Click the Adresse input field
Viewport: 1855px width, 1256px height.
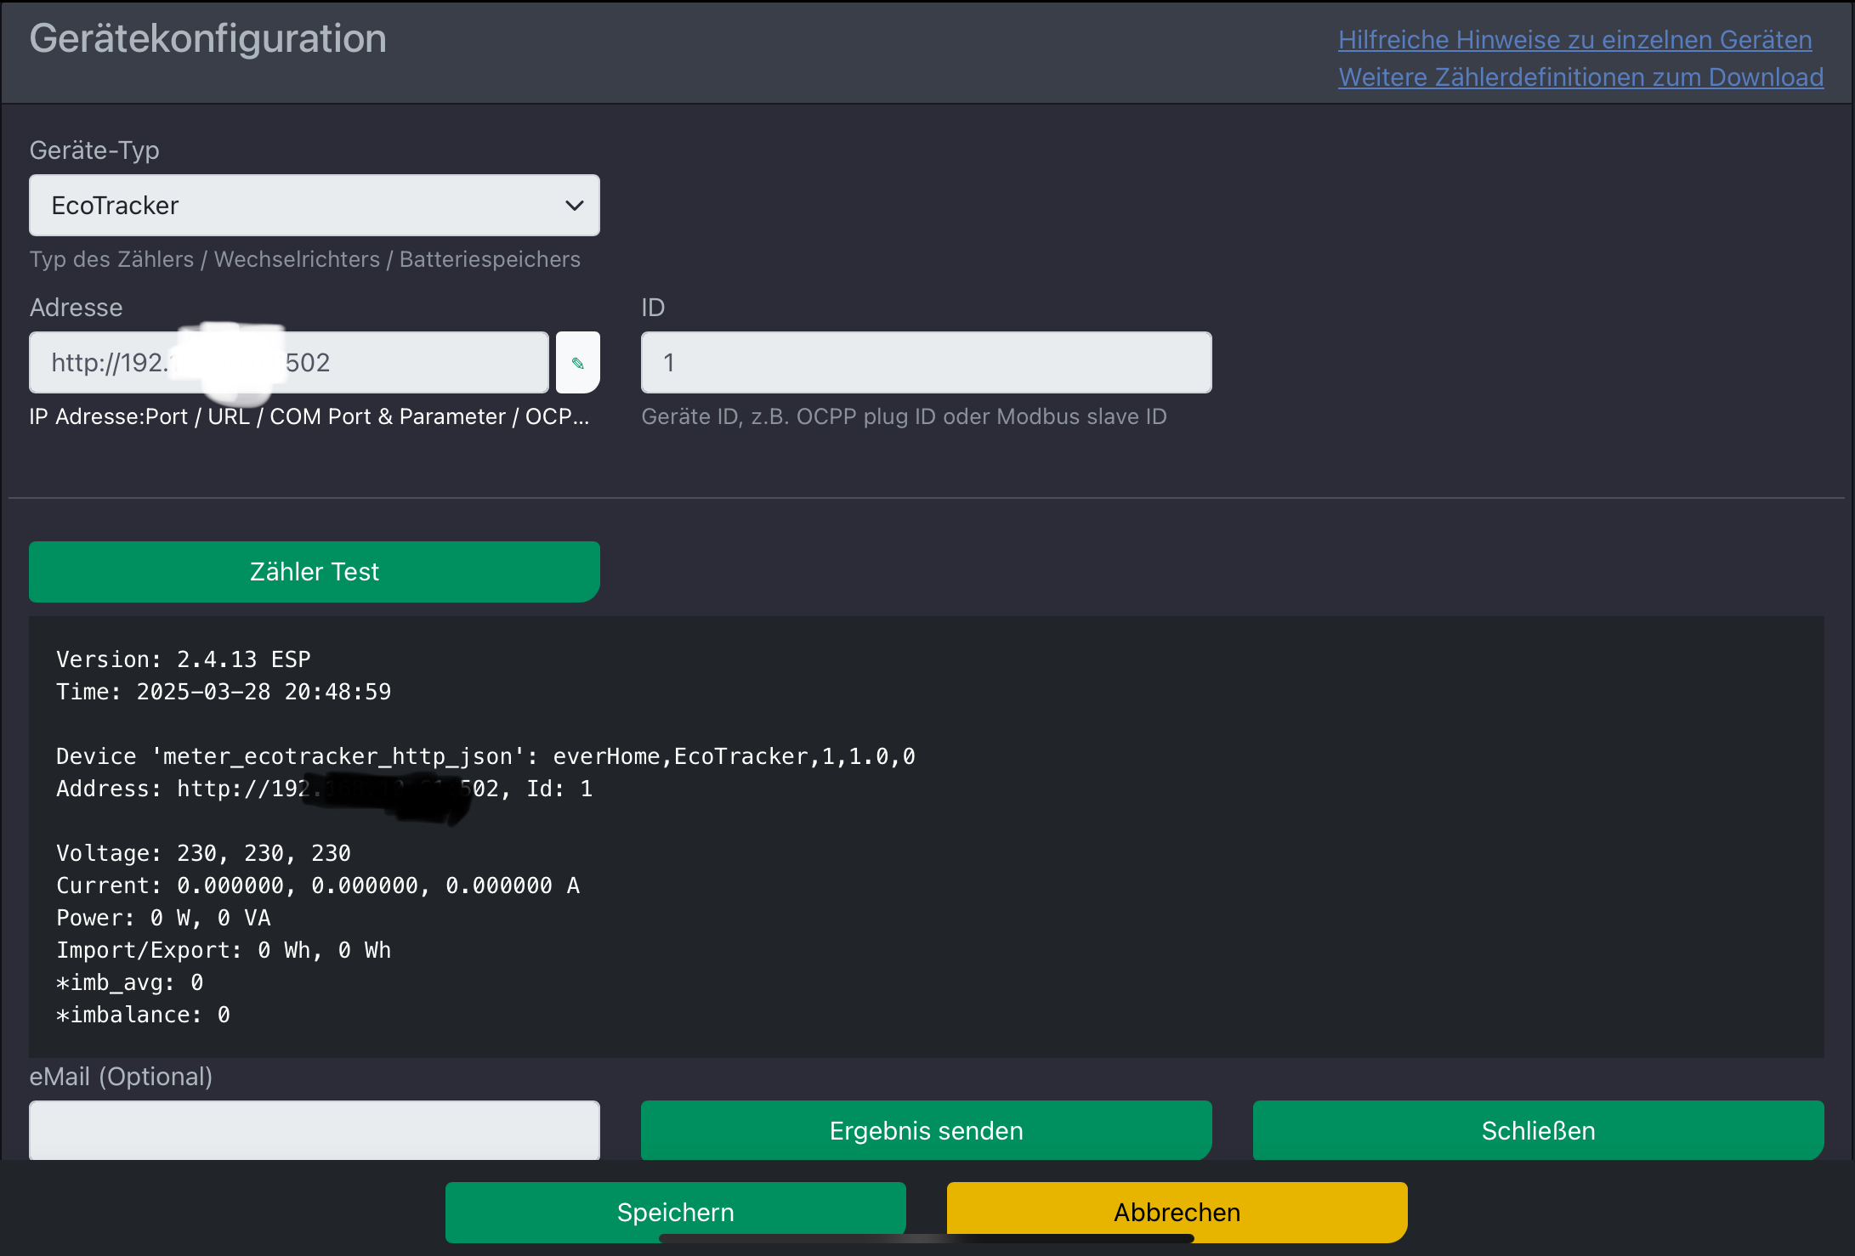tap(289, 363)
